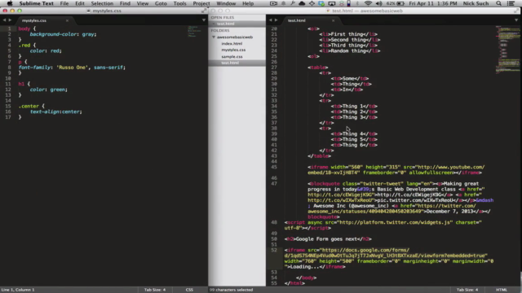Change CSS syntax in status bar
Viewport: 522px width, 293px height.
189,290
